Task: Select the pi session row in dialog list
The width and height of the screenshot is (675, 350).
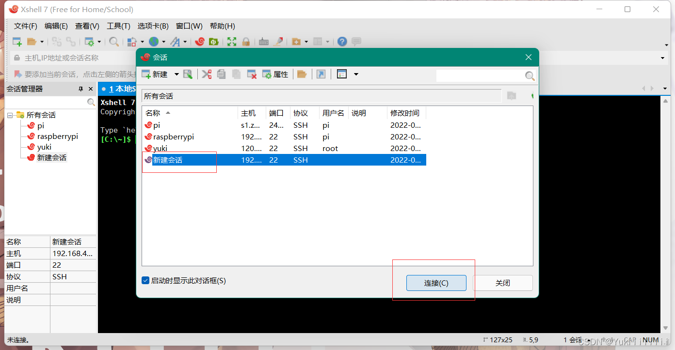Action: [285, 125]
